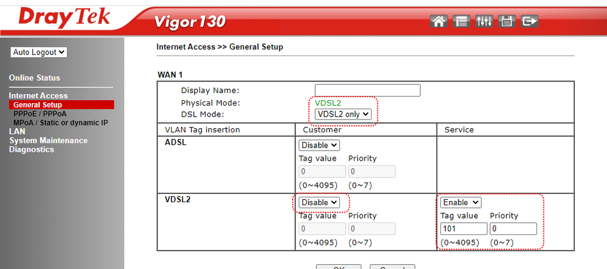
Task: Go to the Home icon in header
Action: (439, 21)
